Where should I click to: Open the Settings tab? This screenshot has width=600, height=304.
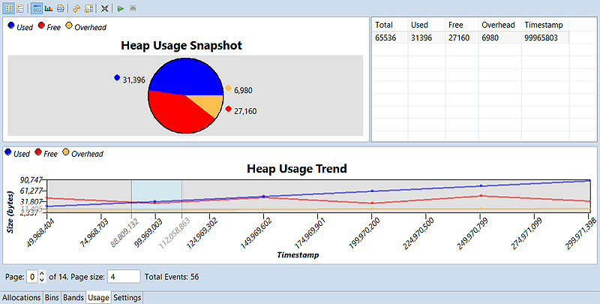(x=127, y=298)
